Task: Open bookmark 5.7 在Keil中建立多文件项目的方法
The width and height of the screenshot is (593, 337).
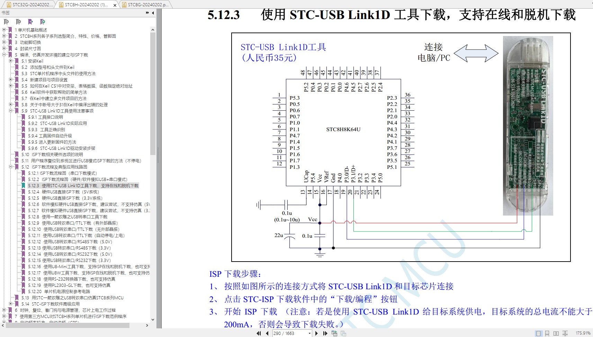Action: pos(54,99)
